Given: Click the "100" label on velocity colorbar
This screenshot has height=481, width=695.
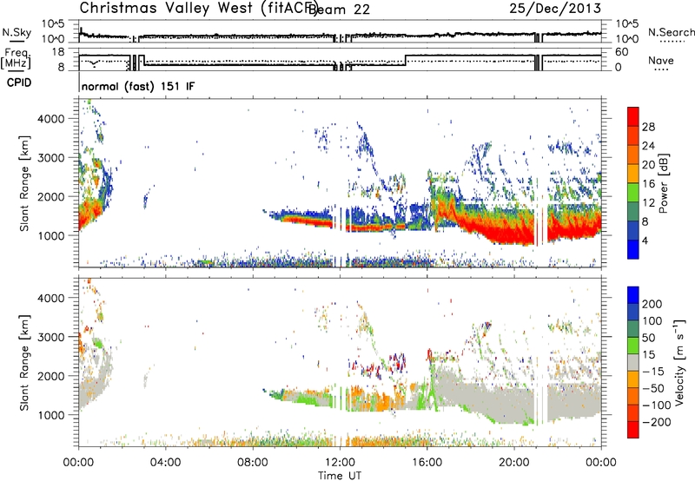Looking at the screenshot, I should click(652, 321).
